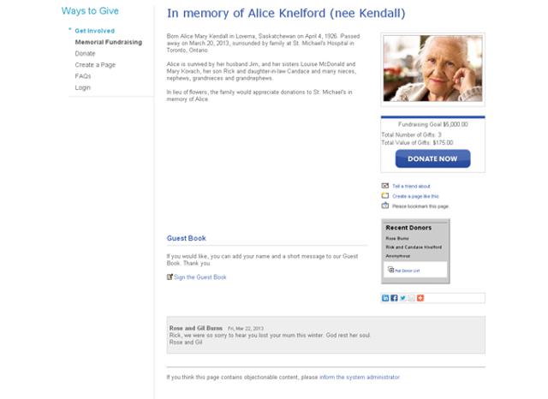Share this page on Facebook

point(394,298)
